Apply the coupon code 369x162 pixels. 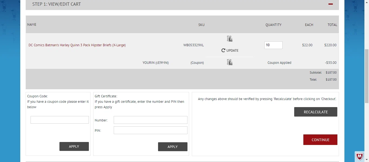tap(74, 146)
